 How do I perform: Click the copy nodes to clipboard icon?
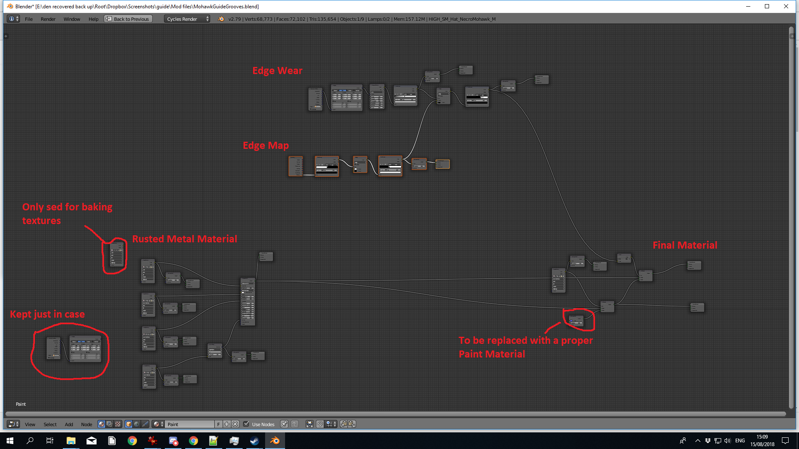pos(344,424)
